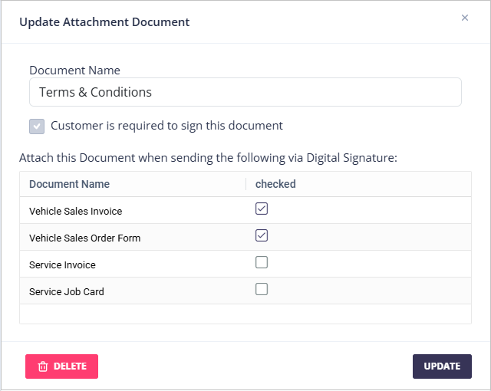
Task: Uncheck the Vehicle Sales Order Form checkbox
Action: click(262, 235)
